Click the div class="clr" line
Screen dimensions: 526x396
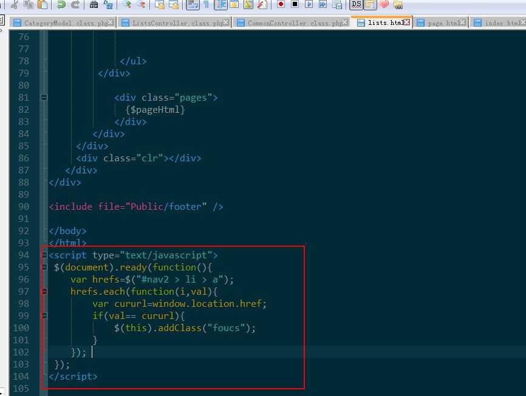[138, 158]
